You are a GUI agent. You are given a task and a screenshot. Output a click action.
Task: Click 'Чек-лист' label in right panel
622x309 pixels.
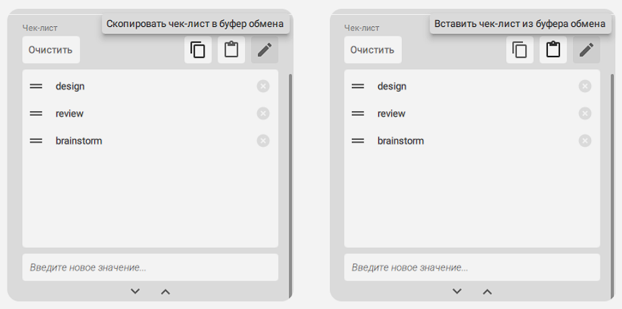point(361,28)
